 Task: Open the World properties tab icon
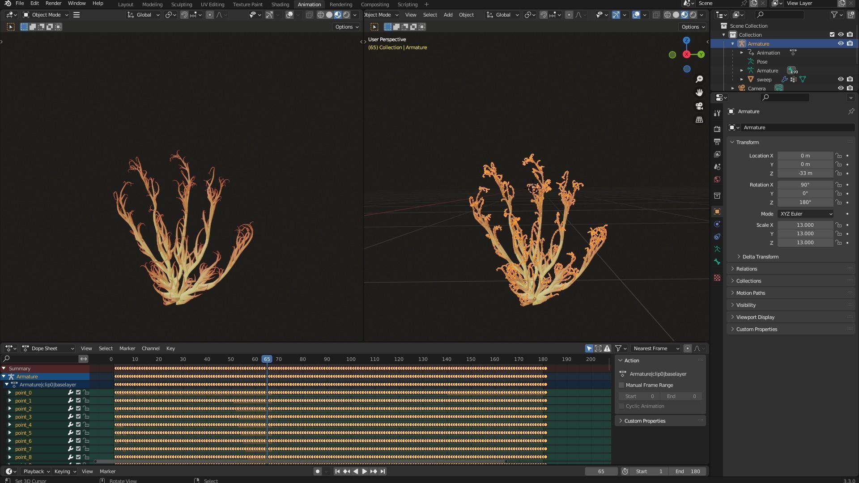(x=717, y=179)
